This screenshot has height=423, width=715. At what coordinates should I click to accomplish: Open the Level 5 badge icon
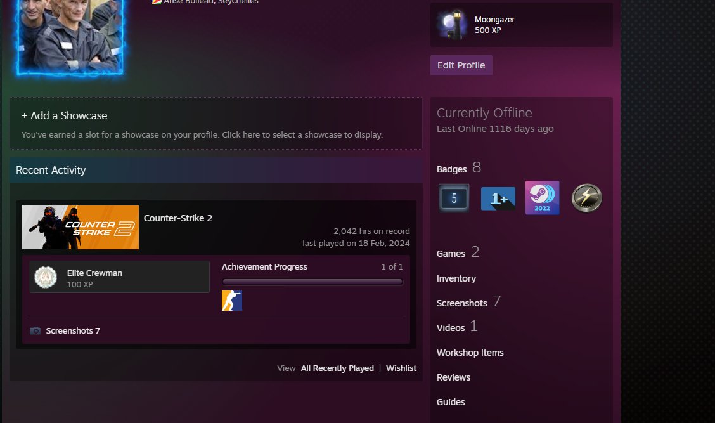(454, 198)
